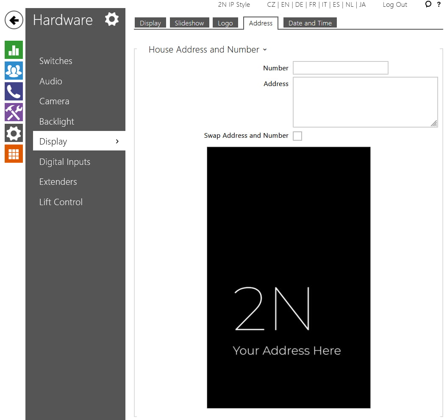The width and height of the screenshot is (447, 420).
Task: Open Extenders in the Hardware menu
Action: pos(58,182)
